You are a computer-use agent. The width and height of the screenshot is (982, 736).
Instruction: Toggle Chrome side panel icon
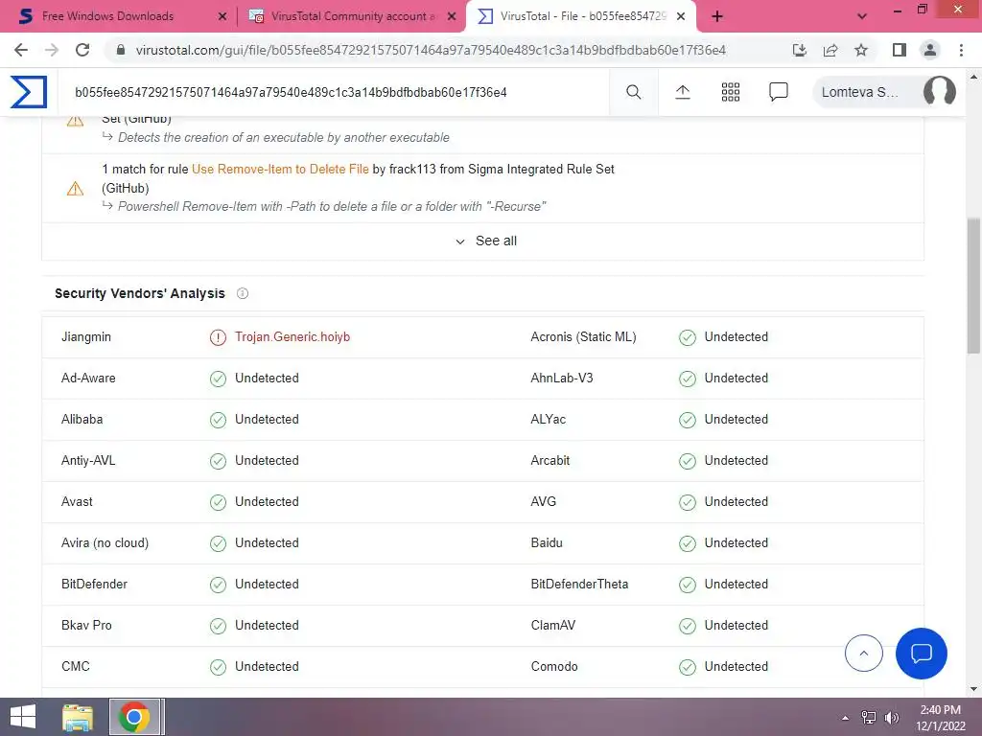pyautogui.click(x=900, y=50)
